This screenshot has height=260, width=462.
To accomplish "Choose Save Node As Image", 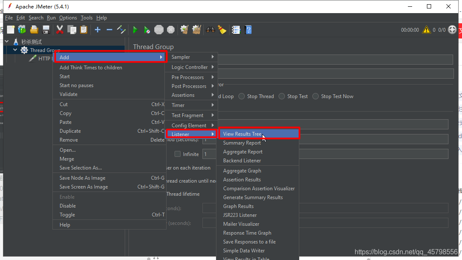I will coord(109,178).
